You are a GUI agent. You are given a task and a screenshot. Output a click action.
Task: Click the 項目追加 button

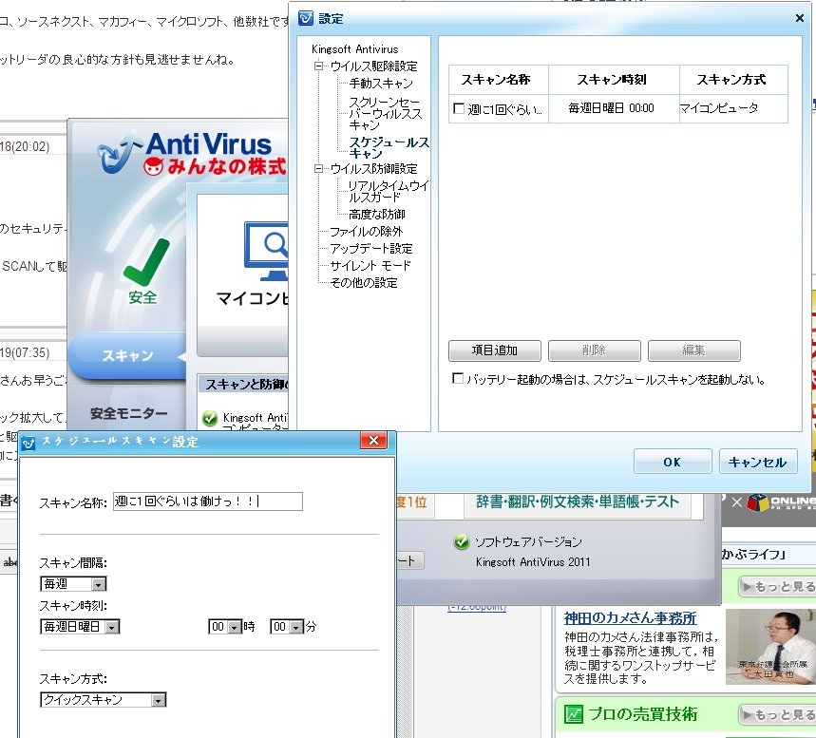pos(494,350)
